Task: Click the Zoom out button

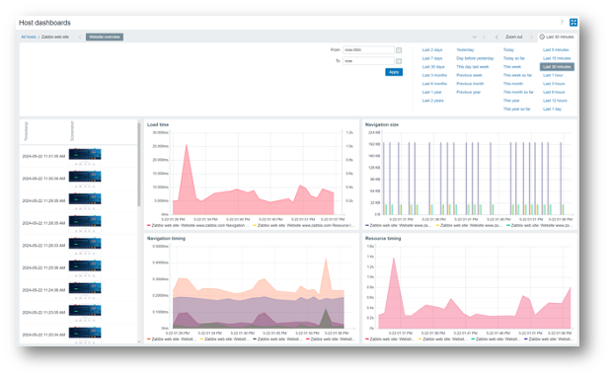Action: 514,37
